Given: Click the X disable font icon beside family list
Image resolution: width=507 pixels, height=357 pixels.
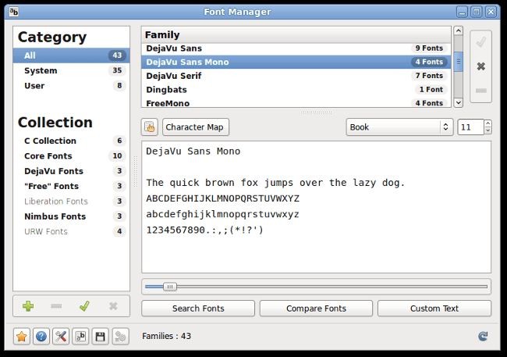Looking at the screenshot, I should tap(480, 66).
